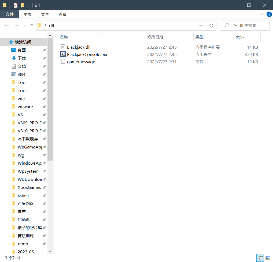This screenshot has width=273, height=262.
Task: Click the 快速访问 star icon
Action: tap(11, 42)
